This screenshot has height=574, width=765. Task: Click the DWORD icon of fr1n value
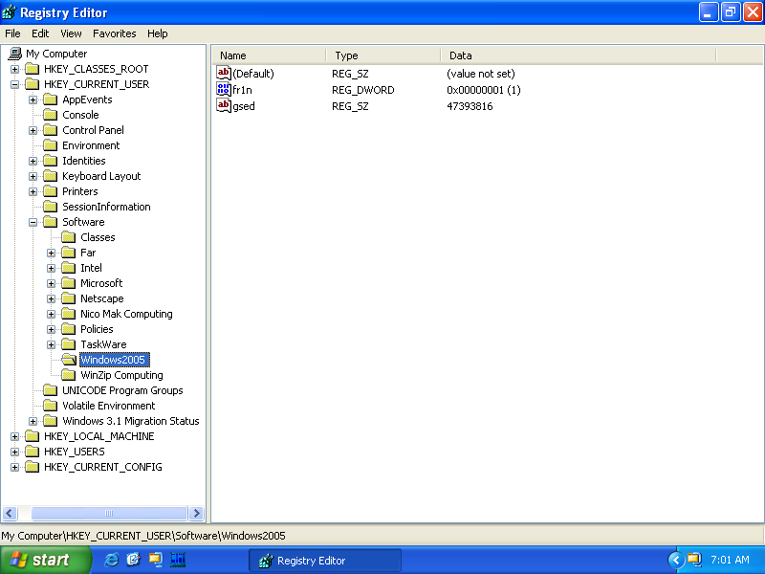pos(224,89)
